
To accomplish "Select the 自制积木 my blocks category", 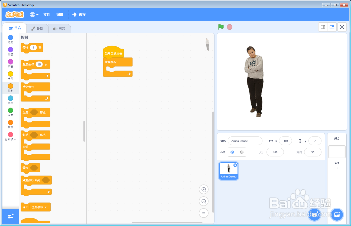I will coord(11,136).
